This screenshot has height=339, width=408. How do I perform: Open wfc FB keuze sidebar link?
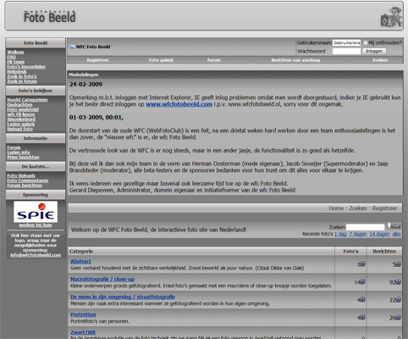(x=21, y=114)
